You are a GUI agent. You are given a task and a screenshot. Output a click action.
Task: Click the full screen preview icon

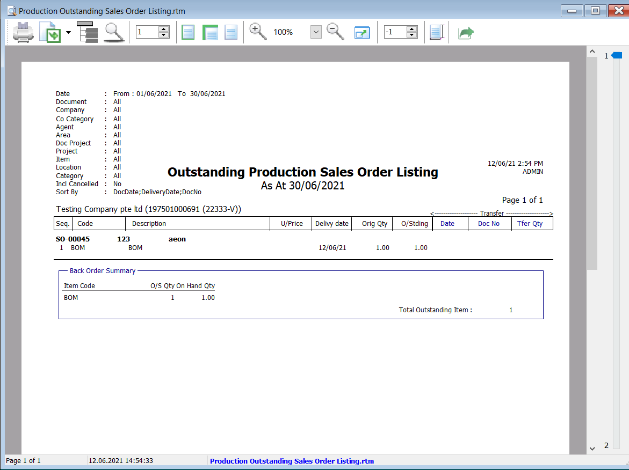tap(362, 32)
